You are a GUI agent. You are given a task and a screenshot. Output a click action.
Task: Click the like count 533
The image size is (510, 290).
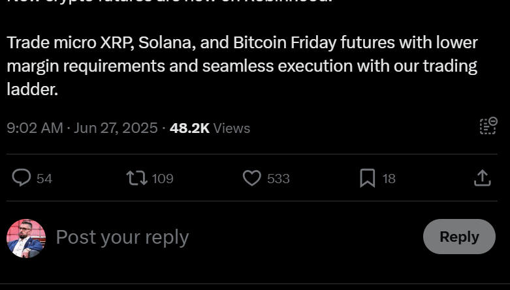click(278, 179)
